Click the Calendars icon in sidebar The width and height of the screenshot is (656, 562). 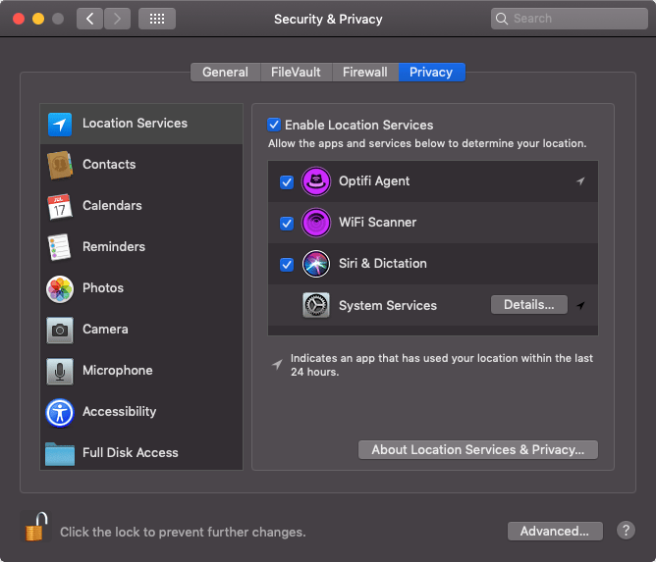(59, 206)
